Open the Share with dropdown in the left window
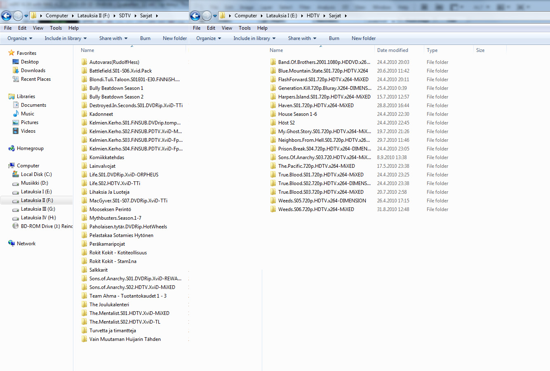This screenshot has height=371, width=550. (x=113, y=38)
